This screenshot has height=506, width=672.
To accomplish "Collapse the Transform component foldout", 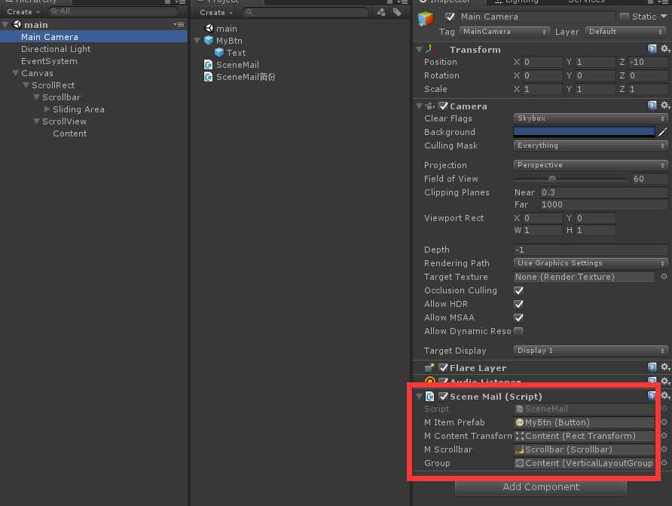I will [x=419, y=49].
